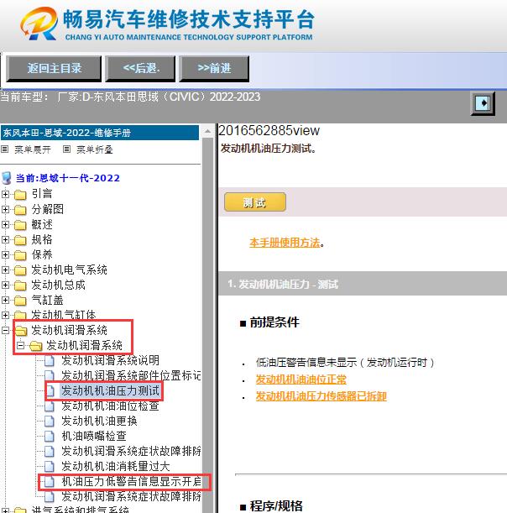Image resolution: width=507 pixels, height=513 pixels.
Task: Go back with <<后退 button
Action: 140,69
